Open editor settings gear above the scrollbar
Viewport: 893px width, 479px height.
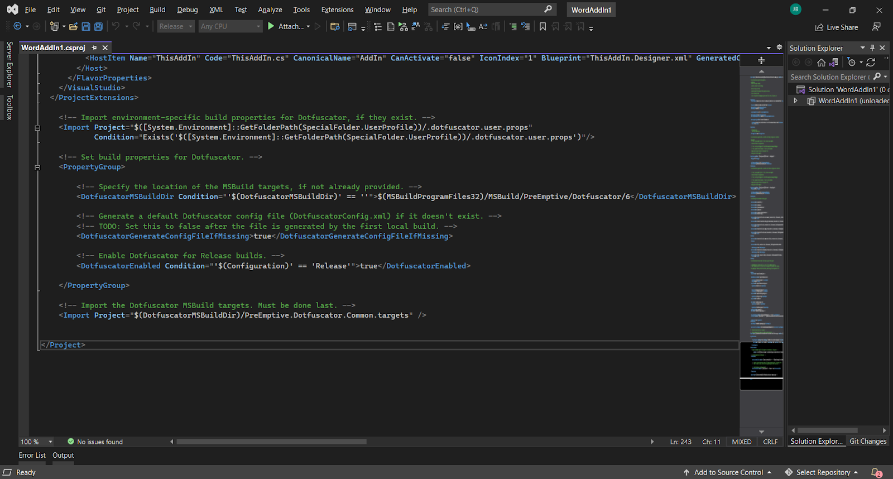coord(780,47)
